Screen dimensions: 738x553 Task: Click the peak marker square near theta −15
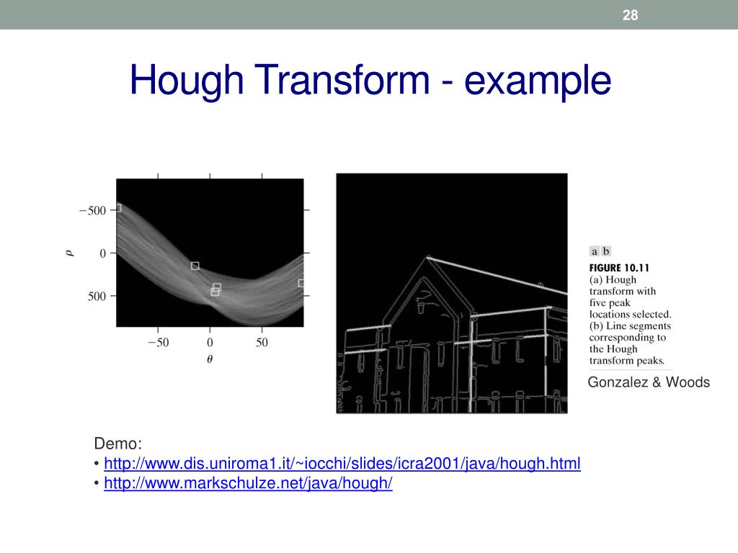coord(195,266)
